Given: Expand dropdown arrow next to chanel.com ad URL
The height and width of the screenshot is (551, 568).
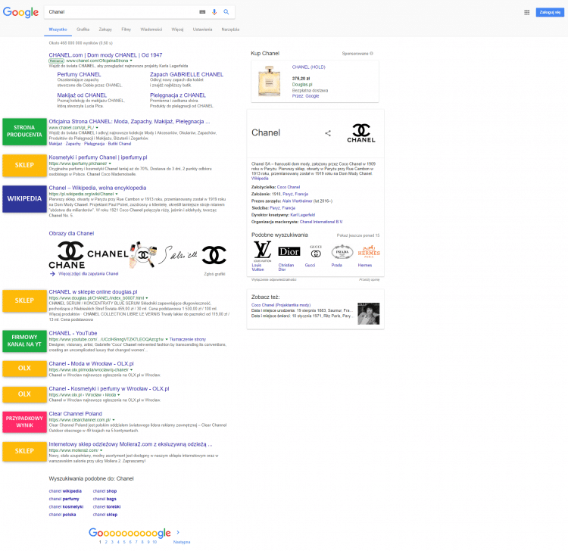Looking at the screenshot, I should point(131,61).
